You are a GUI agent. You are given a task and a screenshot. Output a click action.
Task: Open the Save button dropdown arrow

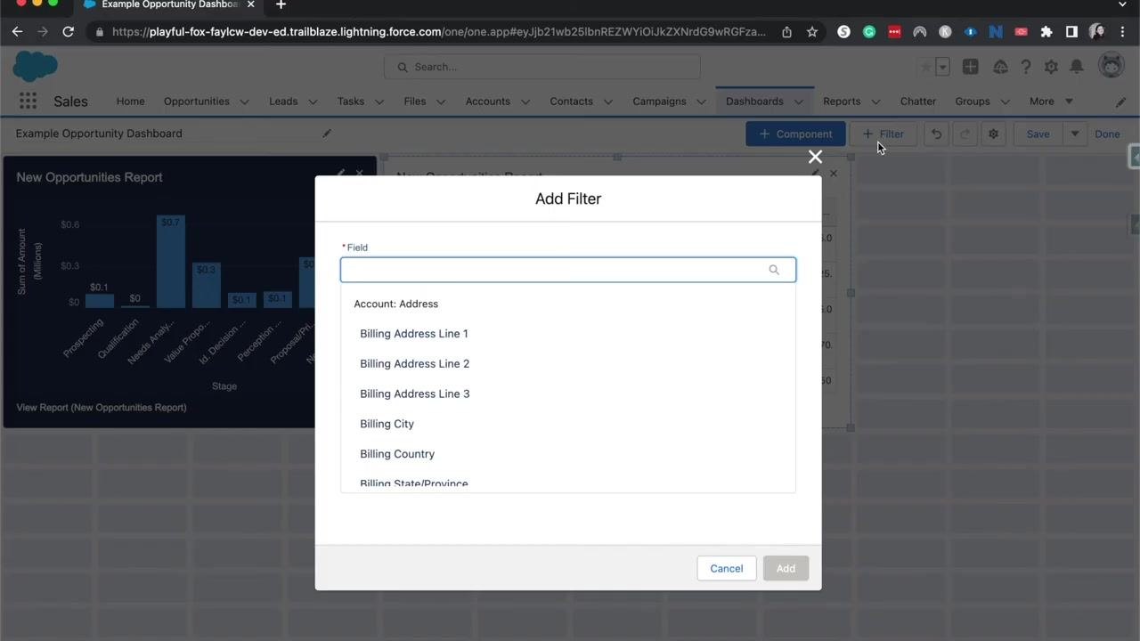[1075, 134]
